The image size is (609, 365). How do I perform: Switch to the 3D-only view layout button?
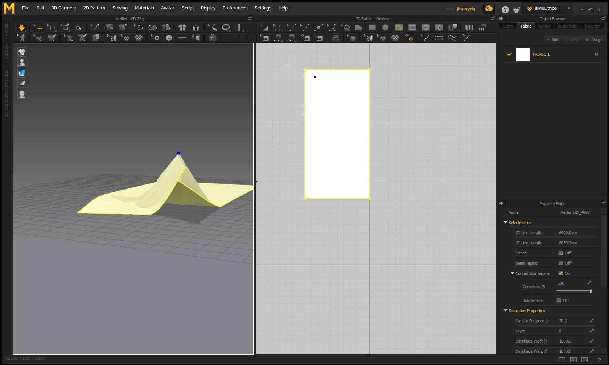click(573, 360)
